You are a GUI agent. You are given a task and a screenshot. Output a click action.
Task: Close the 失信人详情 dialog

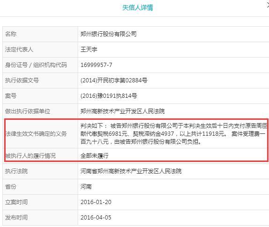268,5
